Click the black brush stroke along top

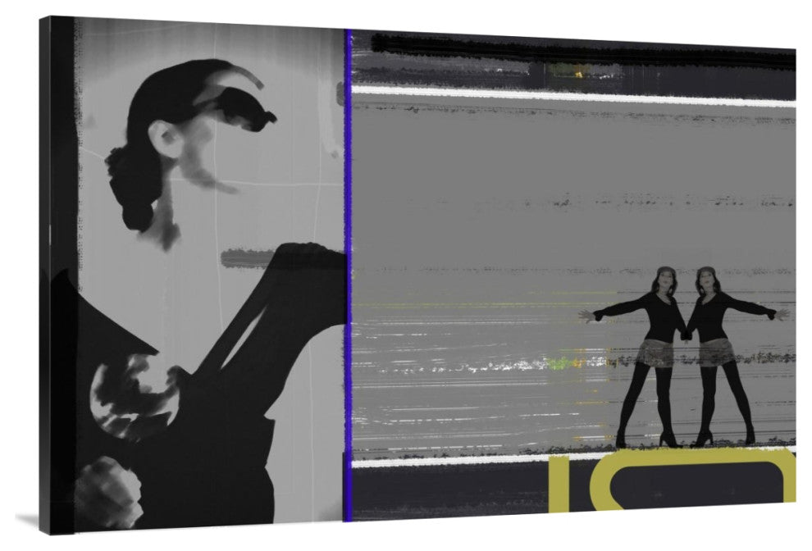[574, 49]
